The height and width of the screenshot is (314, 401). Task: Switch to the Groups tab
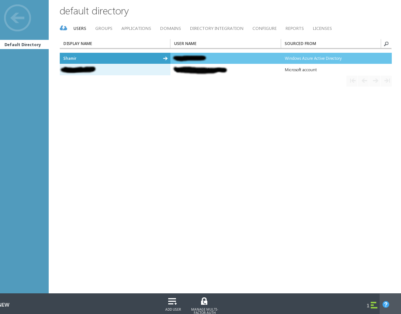pos(104,28)
